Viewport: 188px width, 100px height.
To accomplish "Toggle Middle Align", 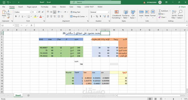I will 51,12.
